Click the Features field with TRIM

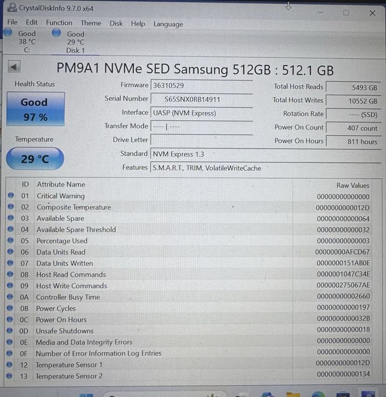point(266,168)
